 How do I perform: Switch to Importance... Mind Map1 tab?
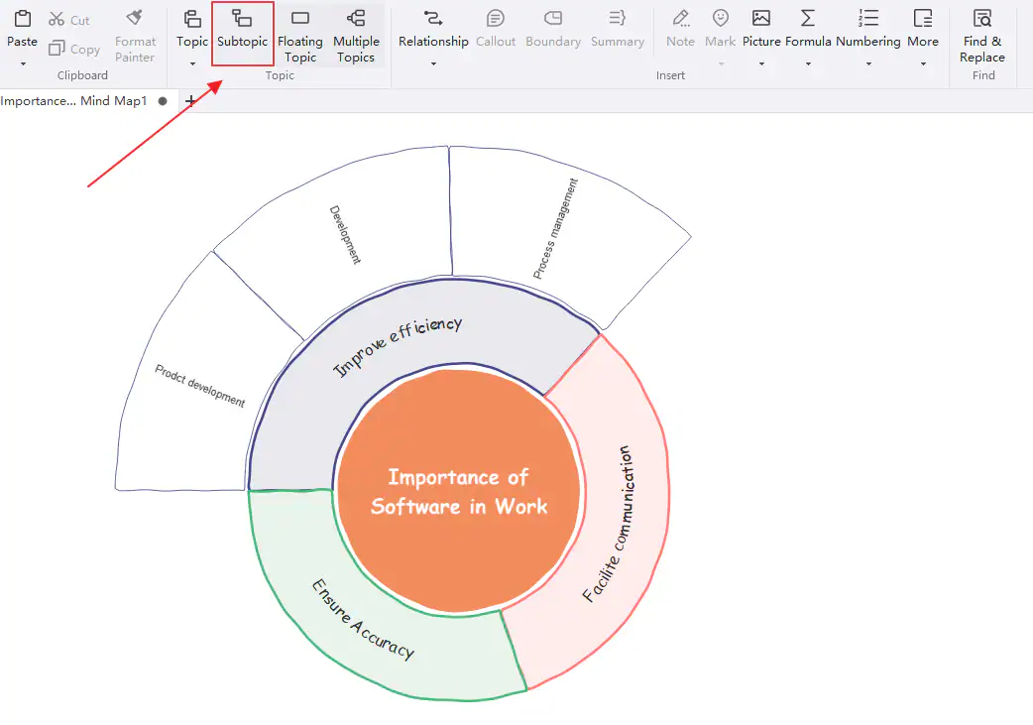point(74,101)
